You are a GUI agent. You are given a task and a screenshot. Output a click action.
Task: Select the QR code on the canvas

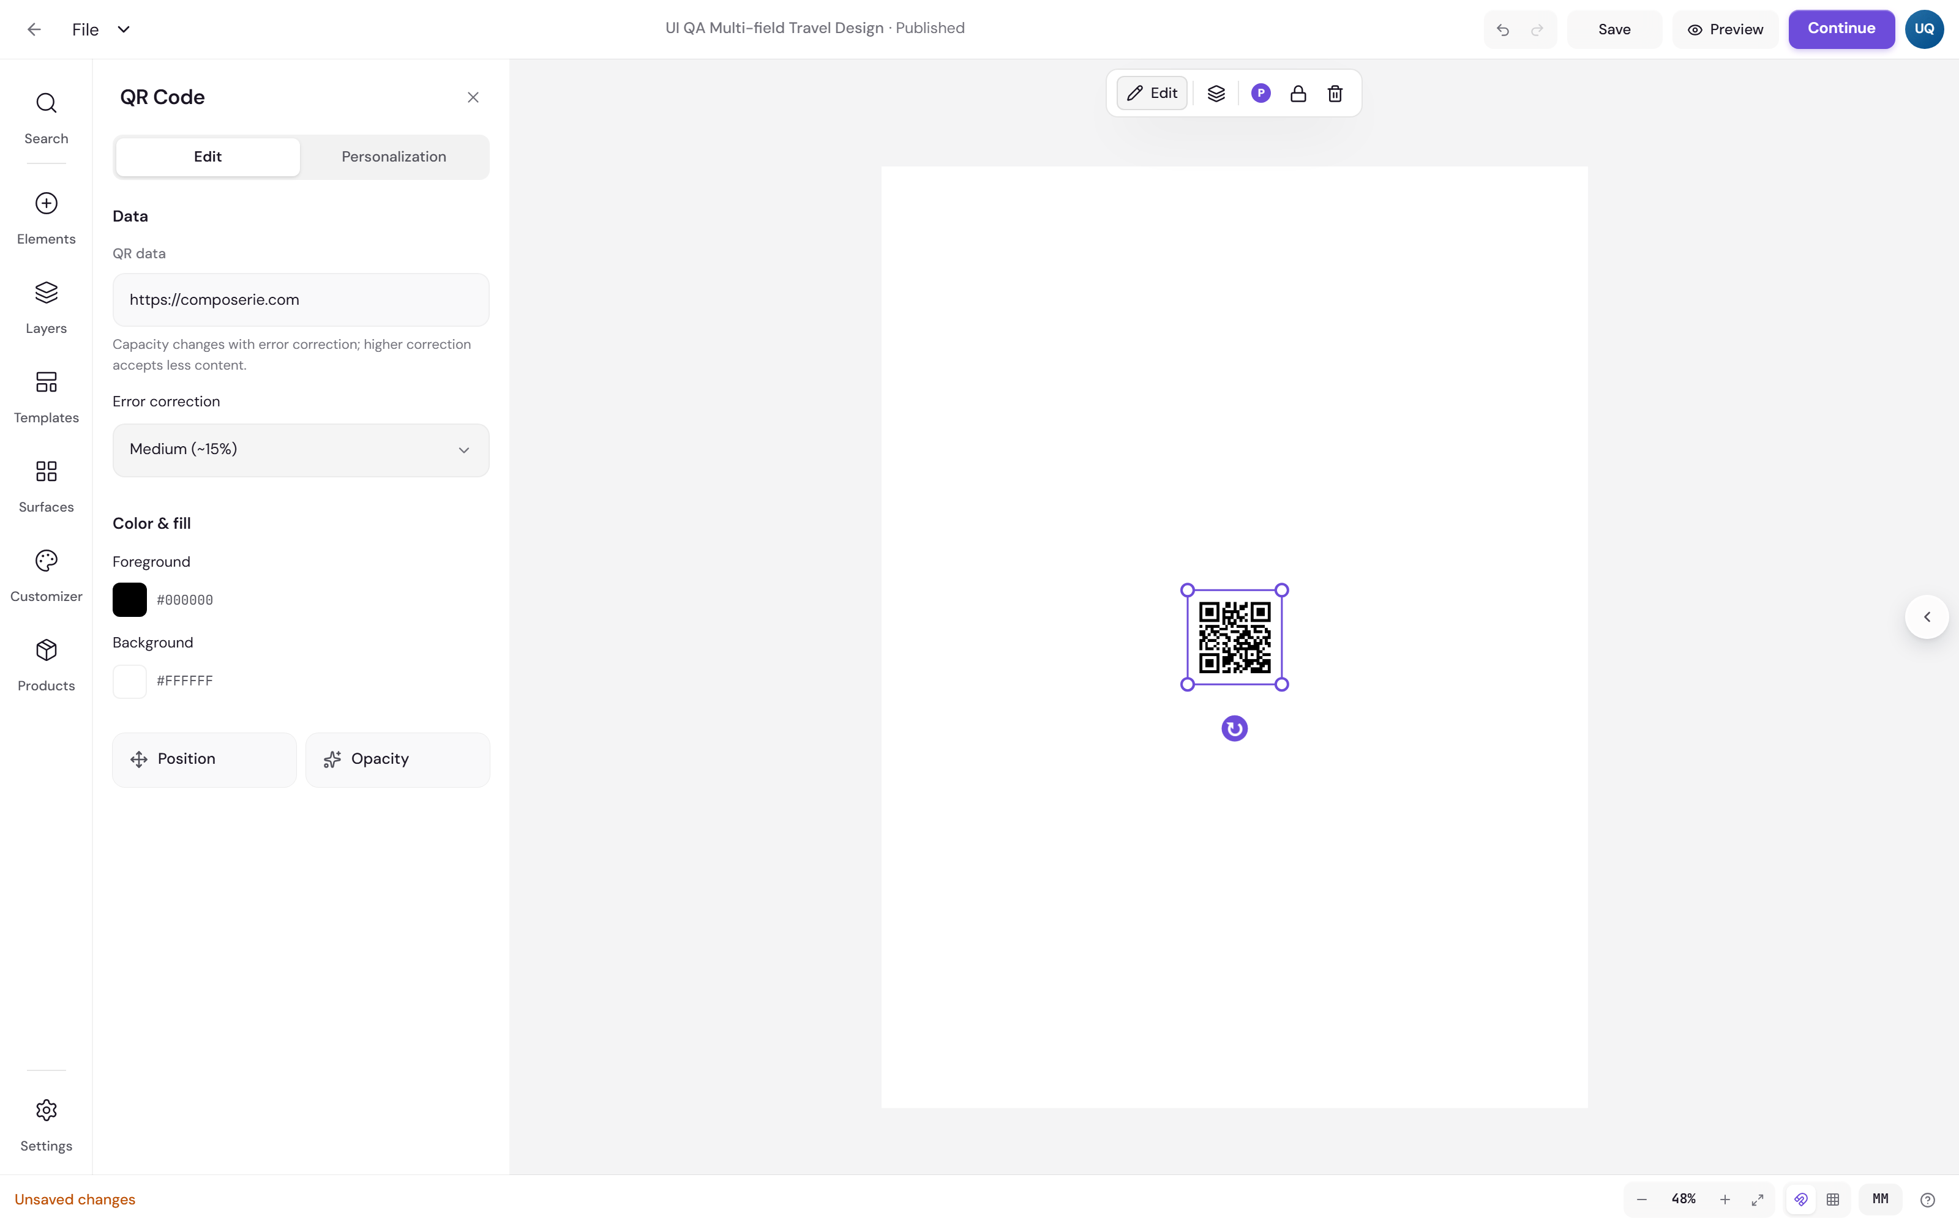(x=1234, y=637)
